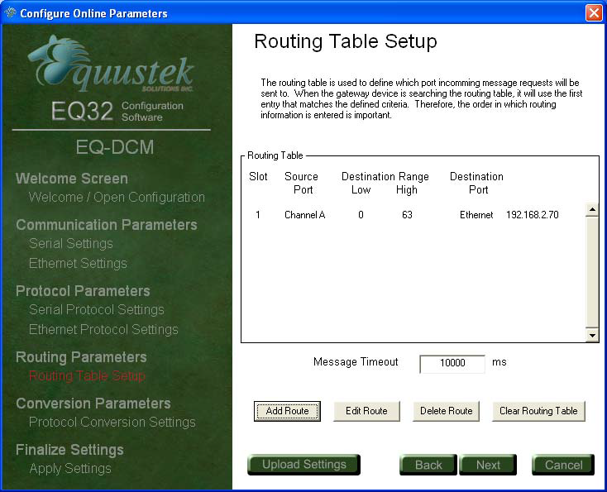Click 'Routing Table Setup' page title
The height and width of the screenshot is (492, 607).
[346, 41]
